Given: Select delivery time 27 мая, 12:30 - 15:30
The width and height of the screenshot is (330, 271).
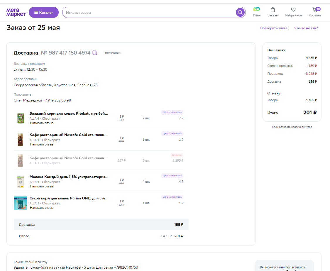Looking at the screenshot, I should 31,70.
